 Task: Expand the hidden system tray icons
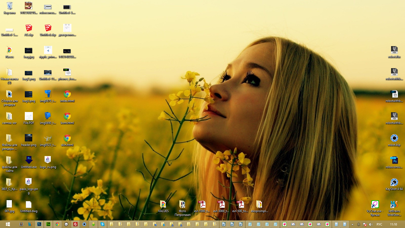coord(352,224)
